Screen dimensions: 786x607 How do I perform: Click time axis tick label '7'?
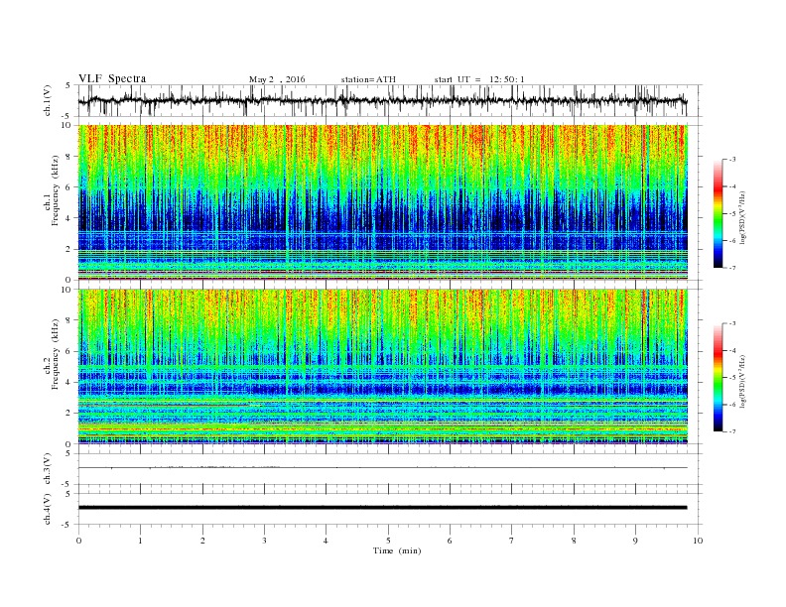click(511, 541)
